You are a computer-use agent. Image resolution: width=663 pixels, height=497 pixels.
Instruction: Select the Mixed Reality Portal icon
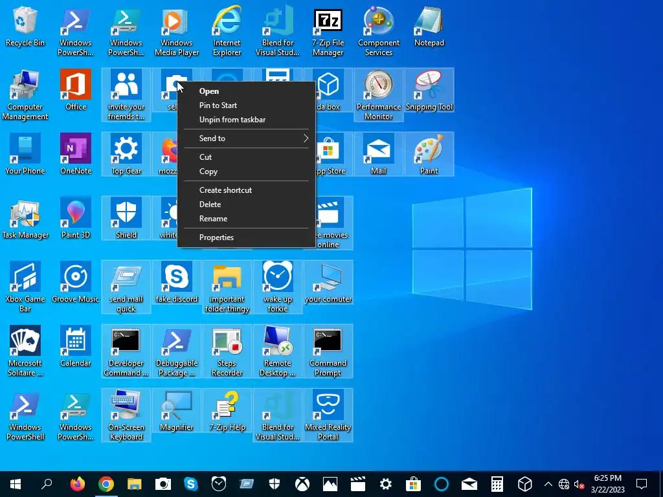[x=328, y=415]
